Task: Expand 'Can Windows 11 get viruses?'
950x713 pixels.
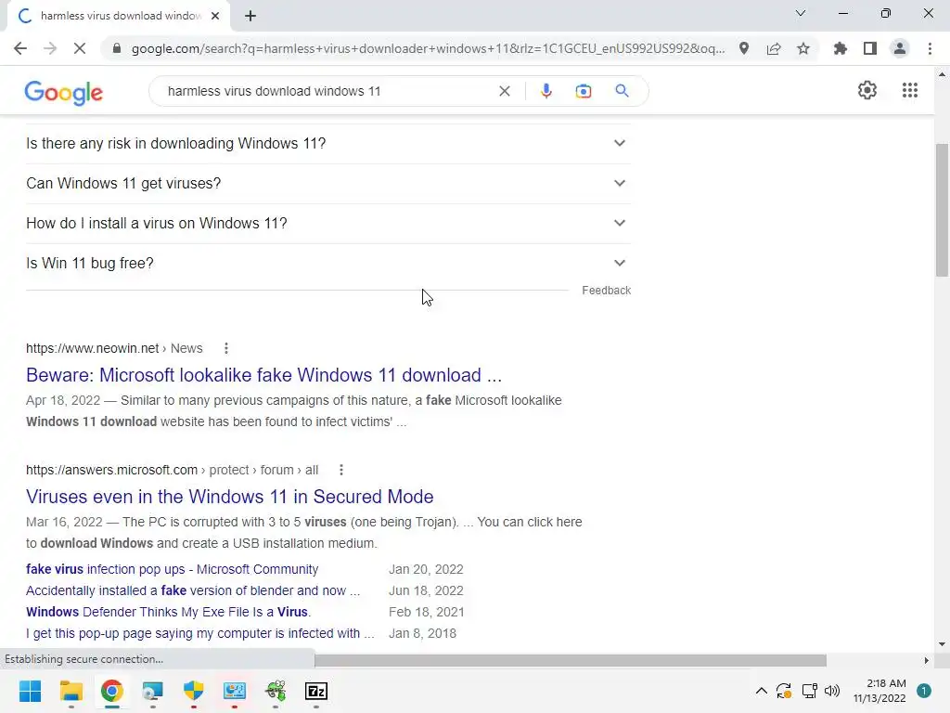Action: [x=328, y=184]
